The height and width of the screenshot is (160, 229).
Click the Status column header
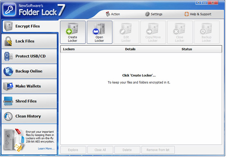pos(186,49)
